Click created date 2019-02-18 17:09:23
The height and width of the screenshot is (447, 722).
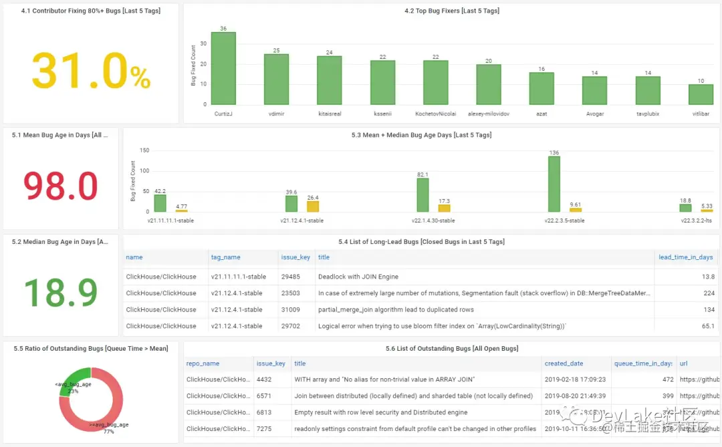pos(575,380)
